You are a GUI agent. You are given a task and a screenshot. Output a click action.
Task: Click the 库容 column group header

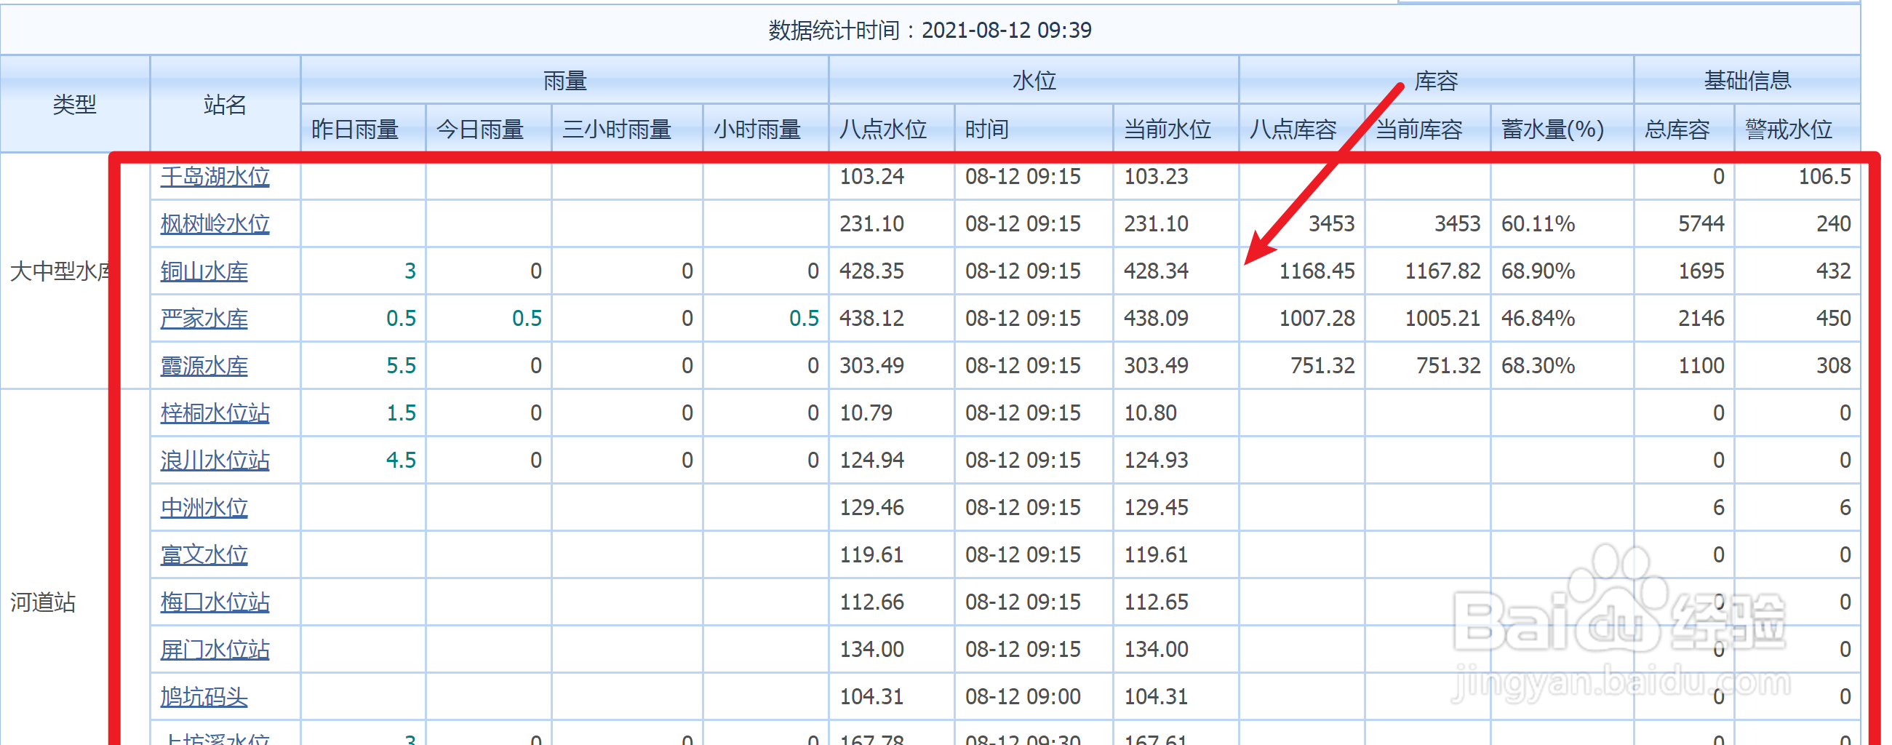(1436, 81)
